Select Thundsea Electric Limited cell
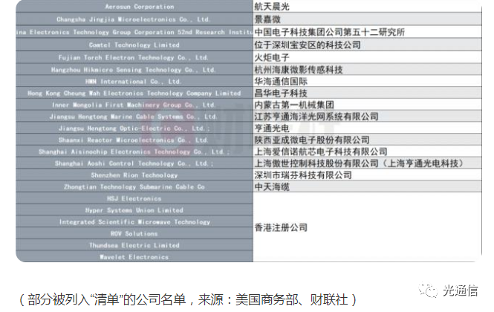 pyautogui.click(x=134, y=245)
